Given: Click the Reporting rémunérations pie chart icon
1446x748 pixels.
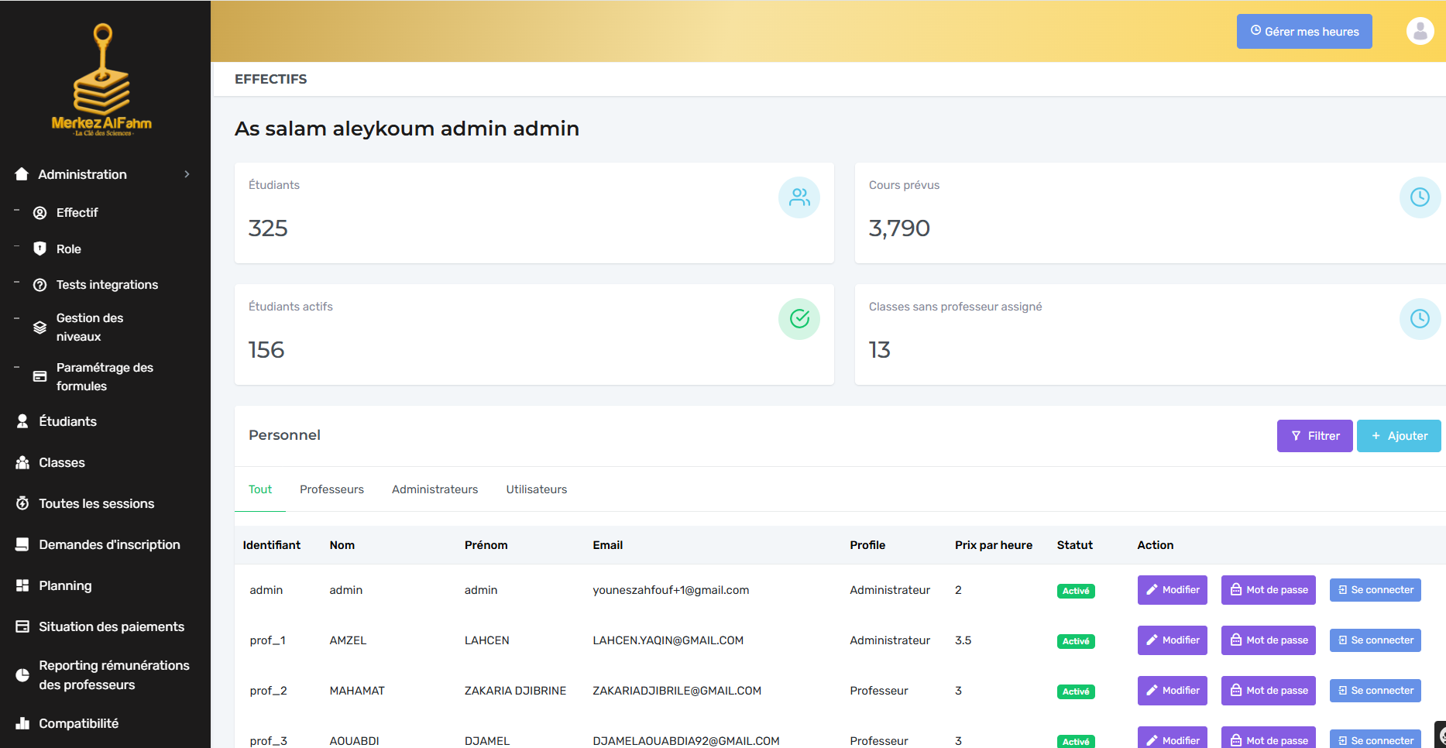Looking at the screenshot, I should pyautogui.click(x=22, y=675).
